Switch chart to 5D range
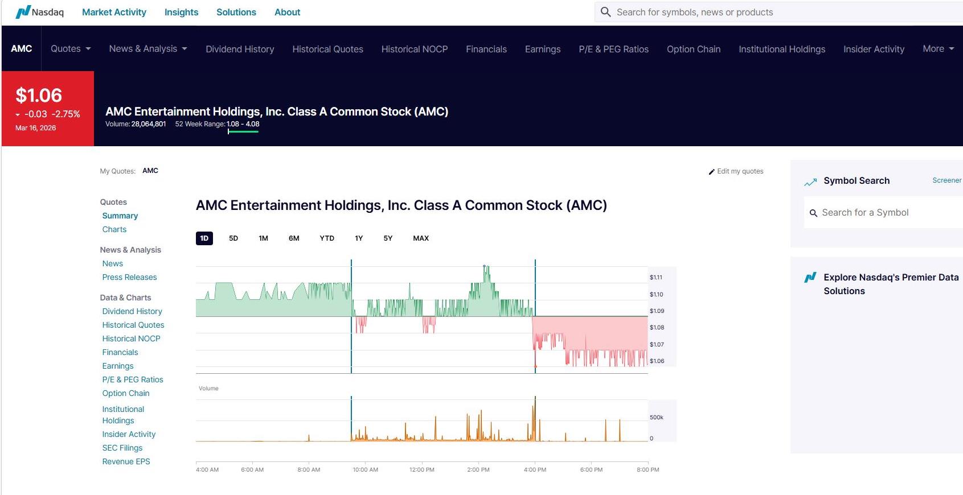 pyautogui.click(x=233, y=238)
